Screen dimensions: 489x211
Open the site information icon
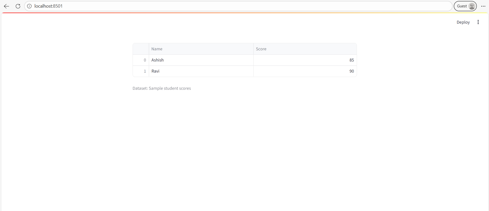pos(29,6)
